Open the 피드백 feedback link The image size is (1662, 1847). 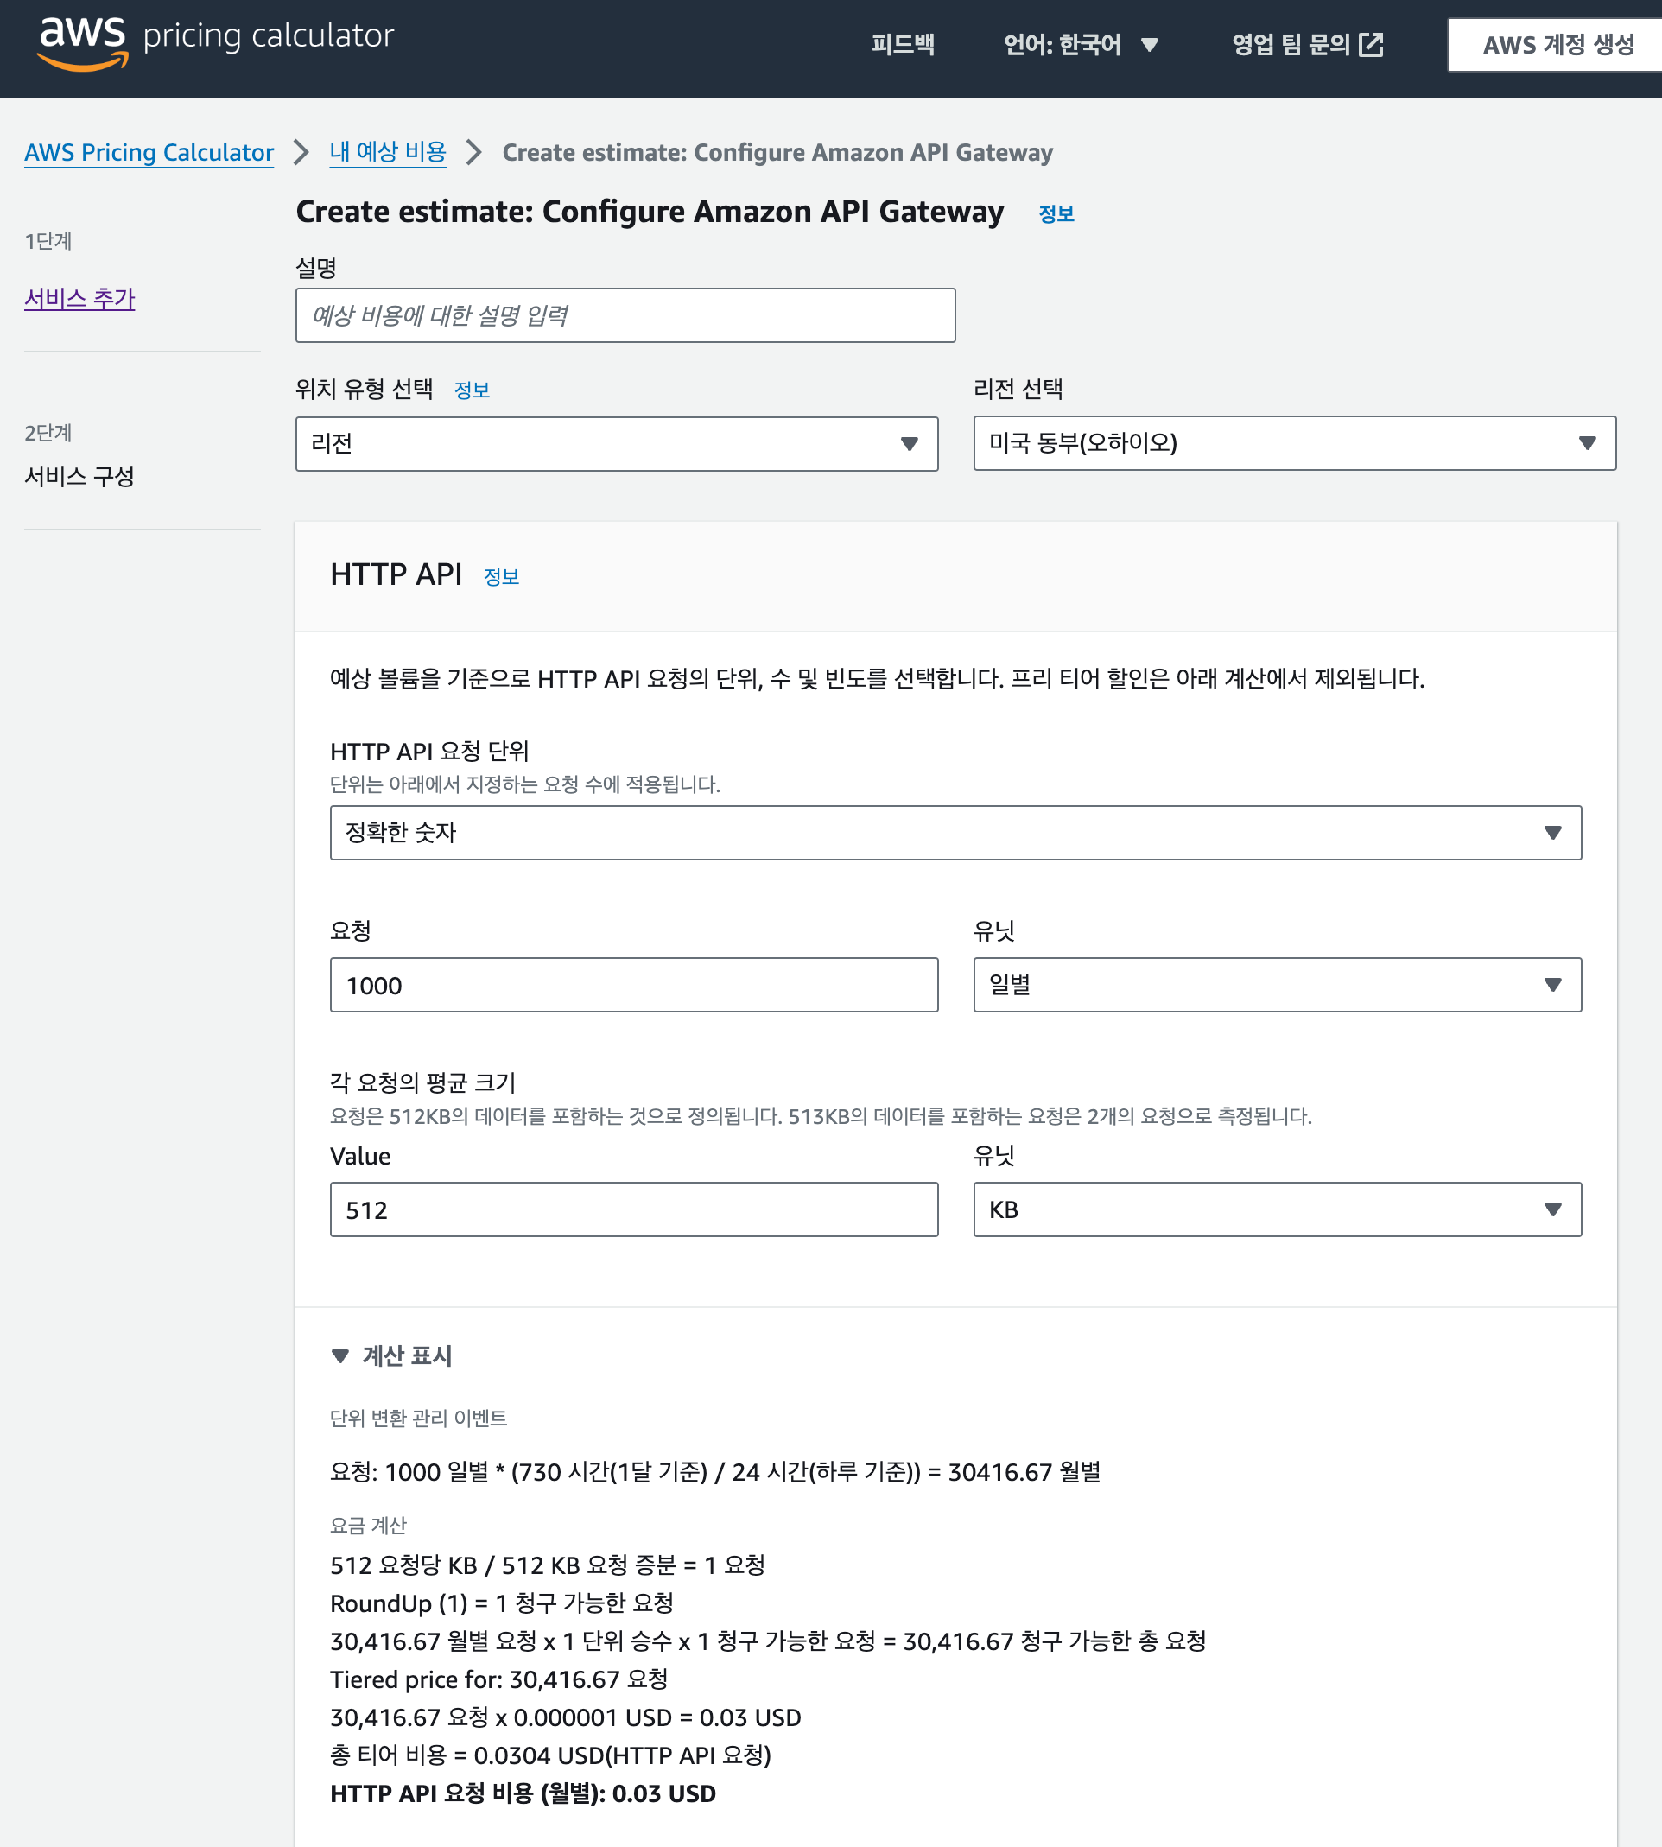click(902, 44)
